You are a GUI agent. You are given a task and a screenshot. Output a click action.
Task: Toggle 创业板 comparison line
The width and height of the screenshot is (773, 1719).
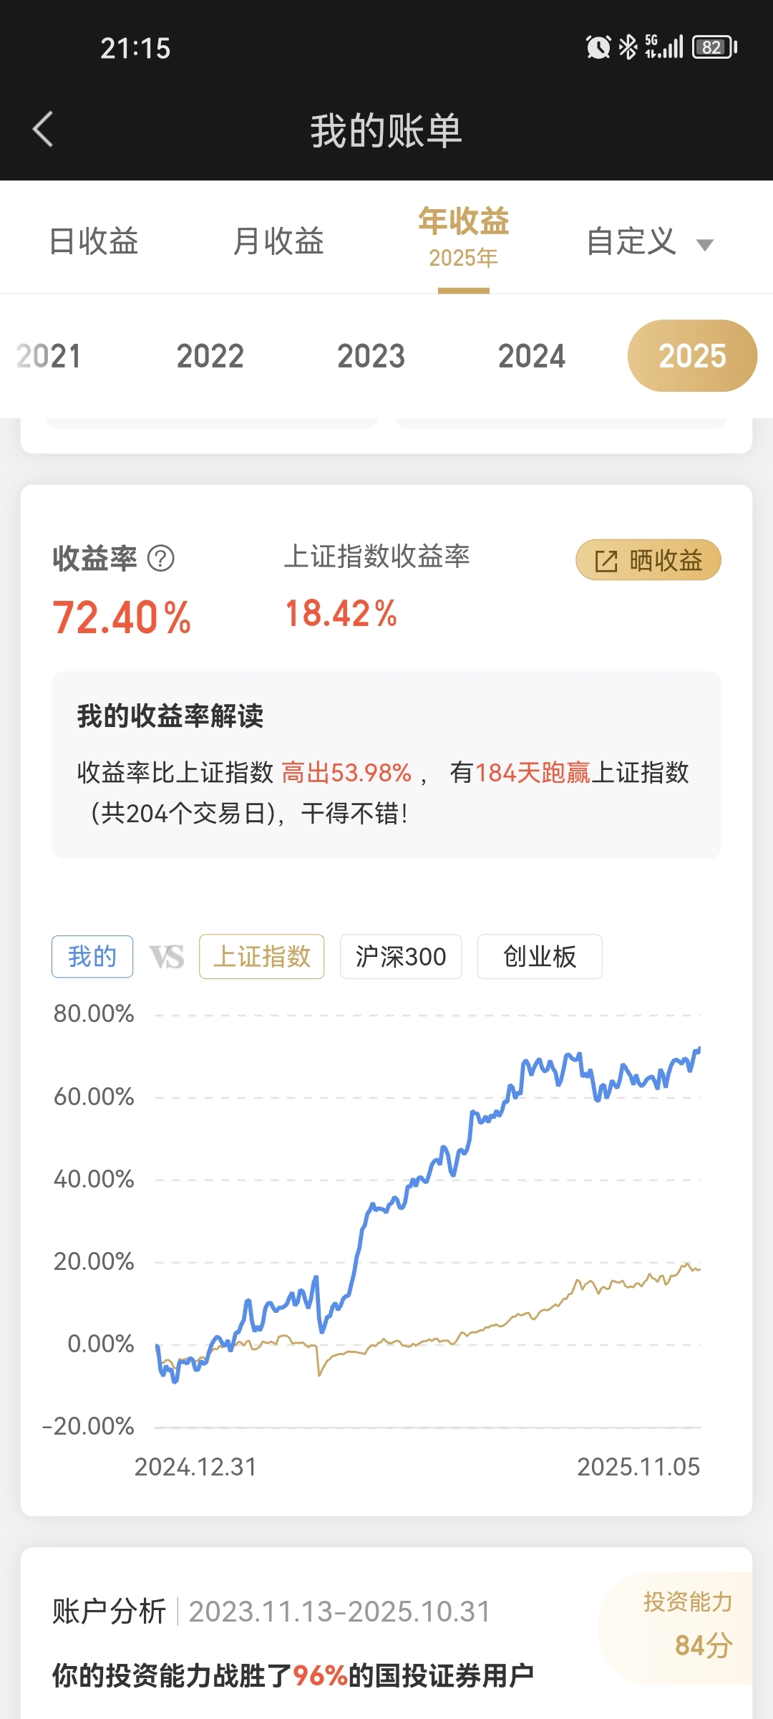(540, 957)
